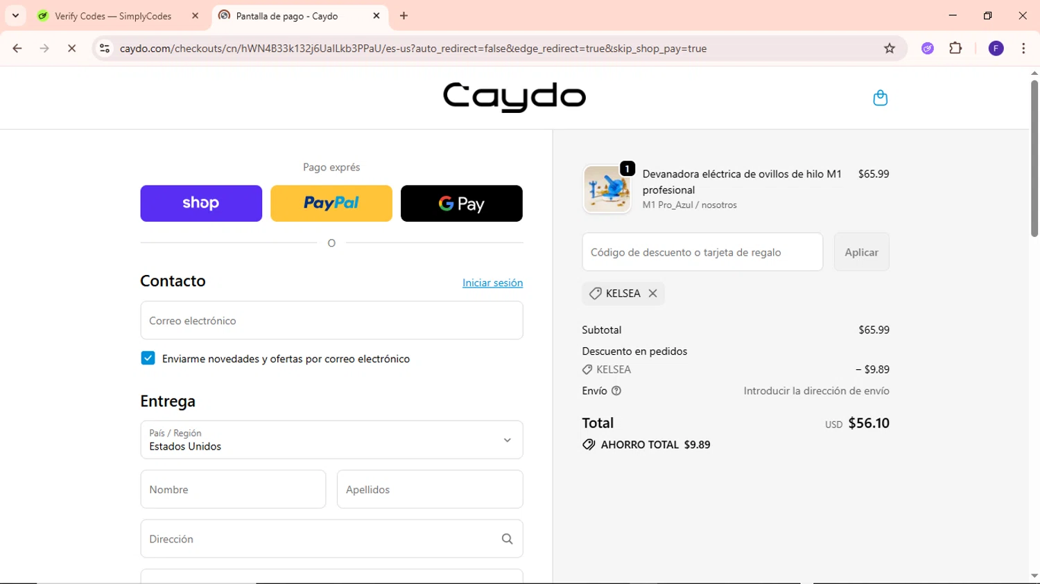This screenshot has width=1040, height=584.
Task: Pay with PayPal button
Action: point(331,203)
